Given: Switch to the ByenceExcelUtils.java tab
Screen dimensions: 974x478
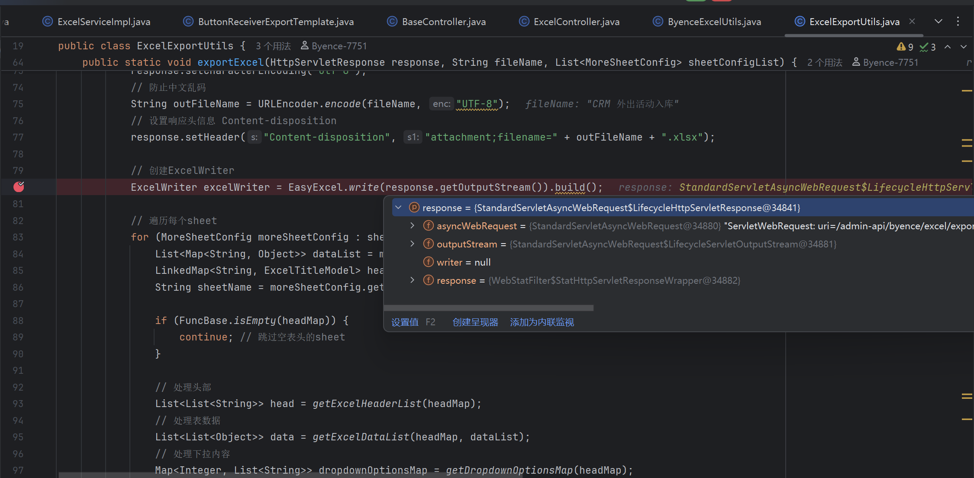Looking at the screenshot, I should [x=714, y=22].
